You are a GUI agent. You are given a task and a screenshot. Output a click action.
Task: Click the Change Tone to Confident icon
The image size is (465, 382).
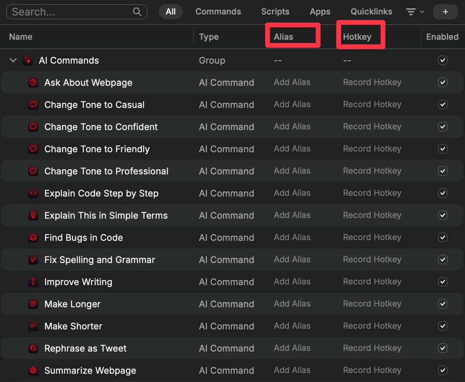[x=34, y=127]
